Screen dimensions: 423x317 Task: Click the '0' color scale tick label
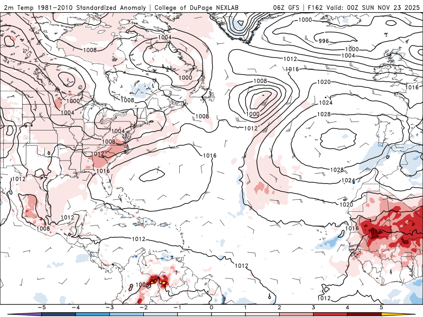click(212, 307)
